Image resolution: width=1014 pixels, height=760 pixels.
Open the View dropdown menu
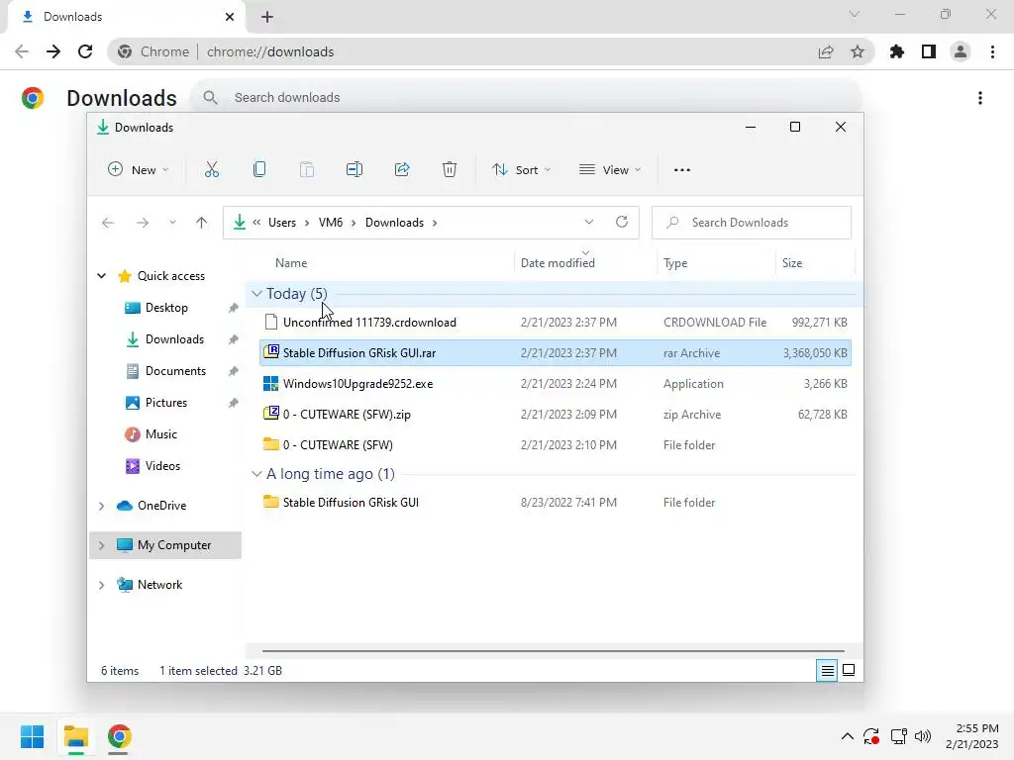610,169
